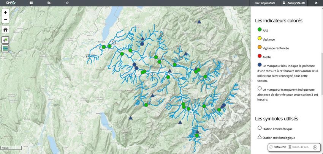Toggle river network layer button
323x154 pixels.
coord(5,48)
